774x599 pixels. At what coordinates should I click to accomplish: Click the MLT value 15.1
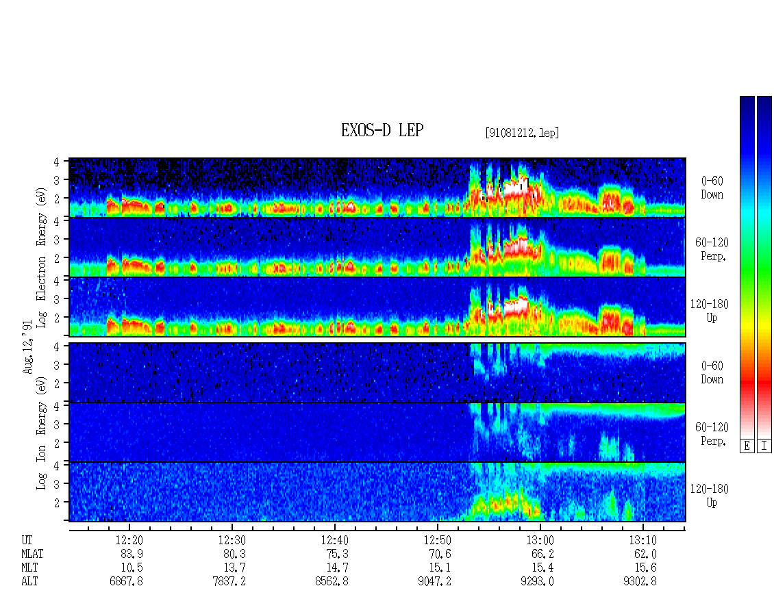[x=440, y=568]
